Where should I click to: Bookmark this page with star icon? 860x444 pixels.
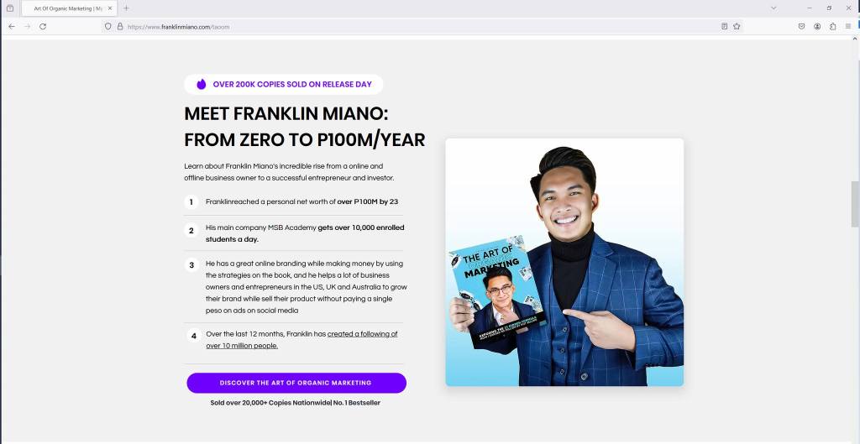coord(737,26)
